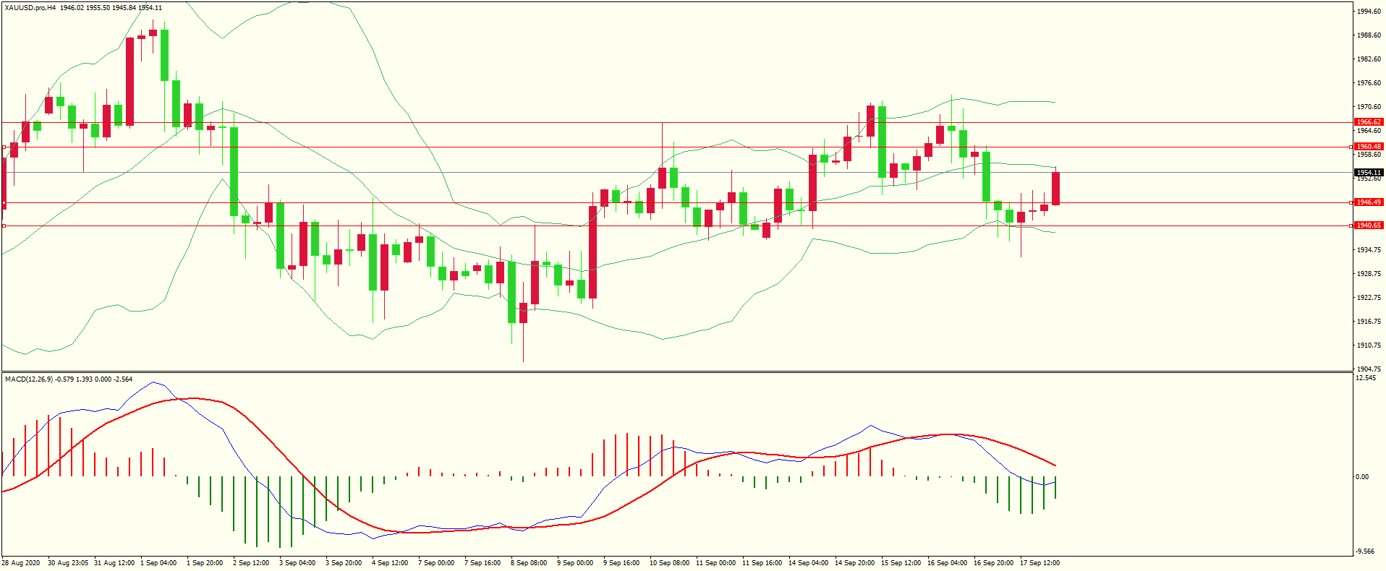Screen dimensions: 1386x571
Task: Click the 11 Sep 00:00 time label
Action: (x=716, y=562)
